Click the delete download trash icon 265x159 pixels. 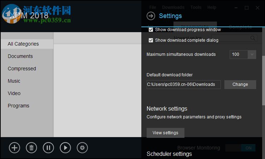(x=31, y=148)
